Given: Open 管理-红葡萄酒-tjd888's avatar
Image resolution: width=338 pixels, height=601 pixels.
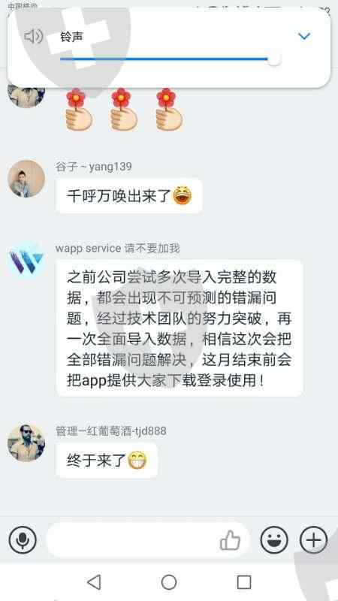Looking at the screenshot, I should 26,442.
